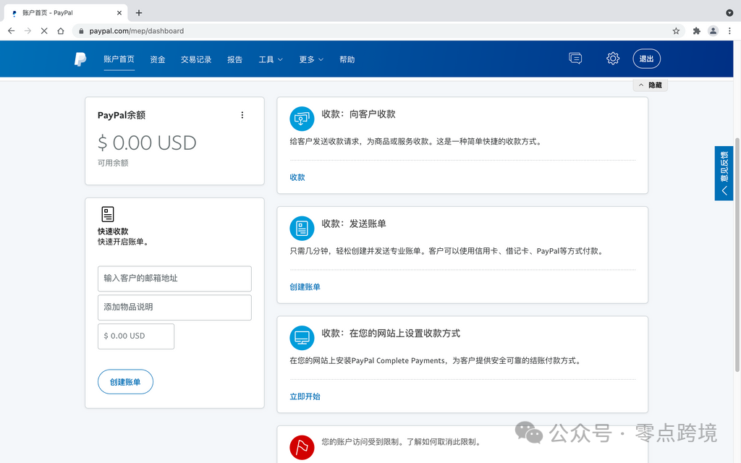Click the request money from customers icon
This screenshot has height=463, width=741.
pyautogui.click(x=302, y=119)
